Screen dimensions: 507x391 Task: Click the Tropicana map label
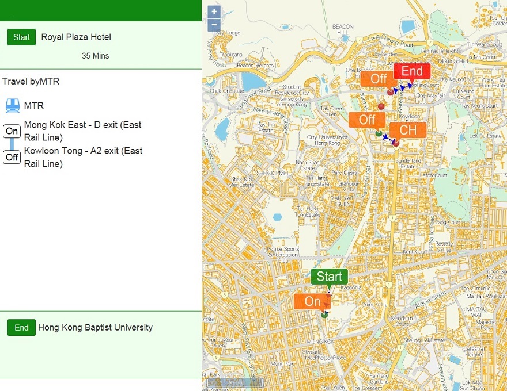pos(231,55)
